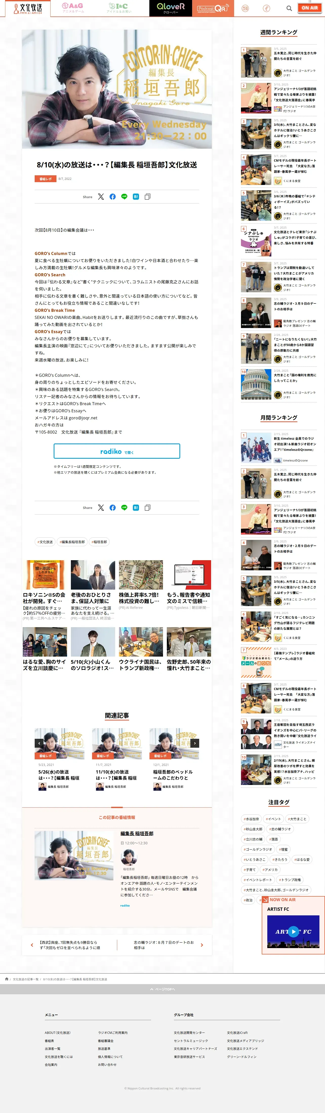This screenshot has height=1113, width=325.
Task: Click the microphone performers icon in header
Action: point(267,8)
